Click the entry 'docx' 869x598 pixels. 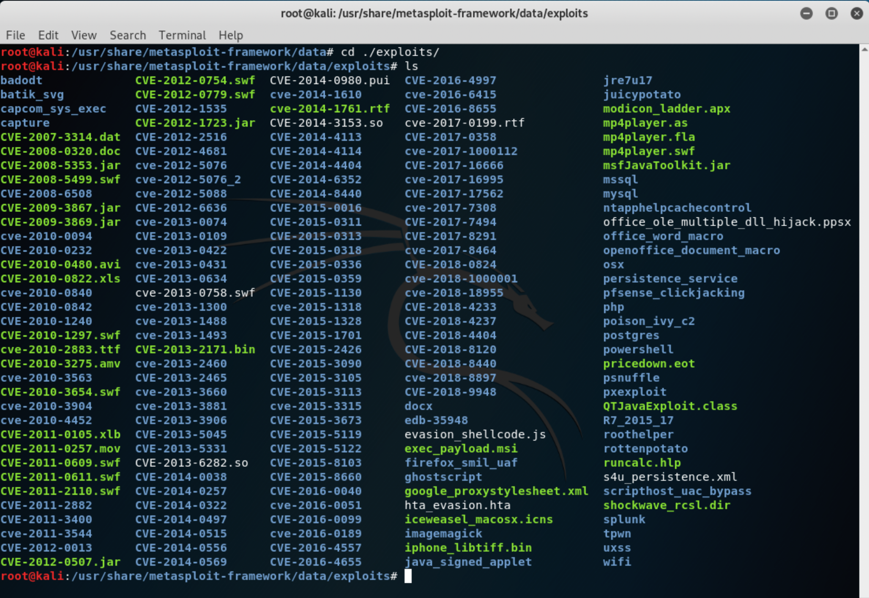[419, 406]
